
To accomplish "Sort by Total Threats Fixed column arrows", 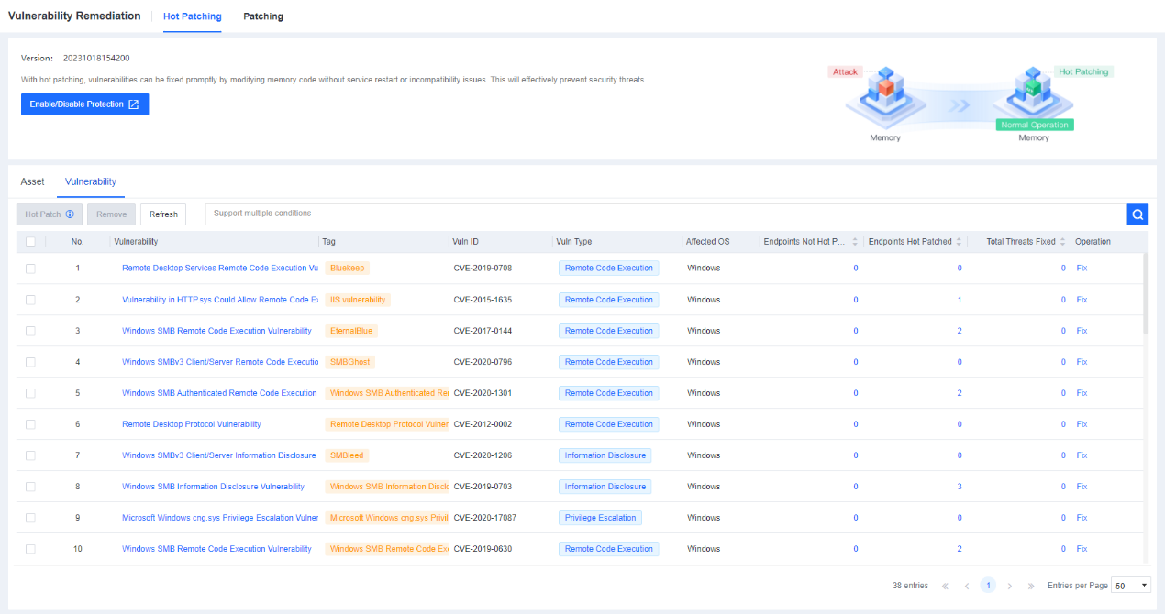I will click(x=1063, y=242).
